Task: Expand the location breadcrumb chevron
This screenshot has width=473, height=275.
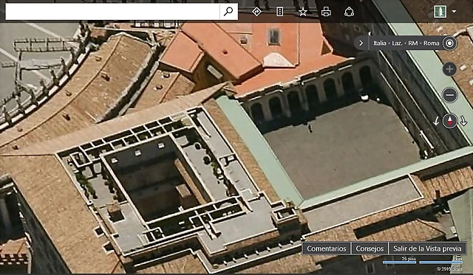Action: tap(361, 43)
